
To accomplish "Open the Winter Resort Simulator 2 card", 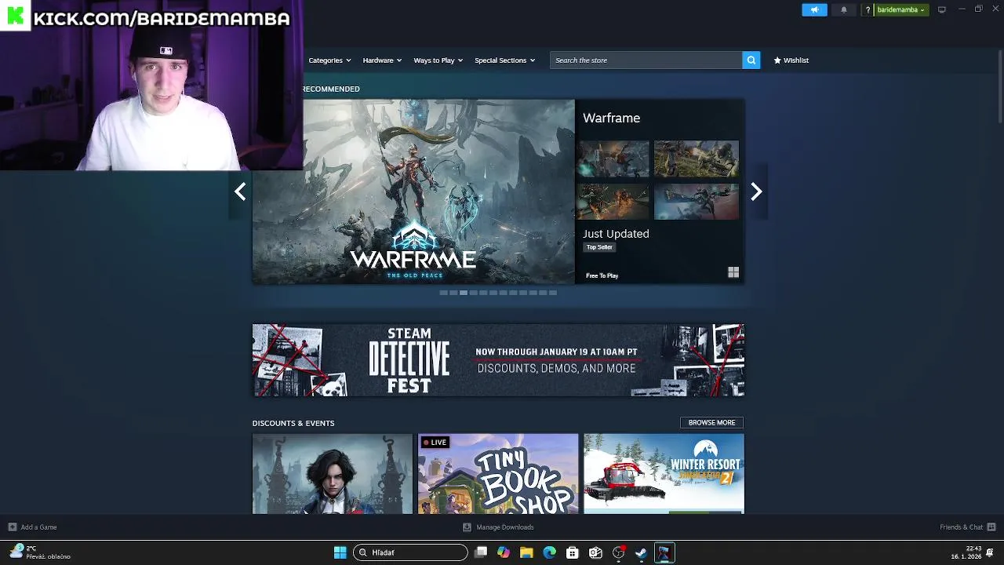I will click(x=664, y=474).
